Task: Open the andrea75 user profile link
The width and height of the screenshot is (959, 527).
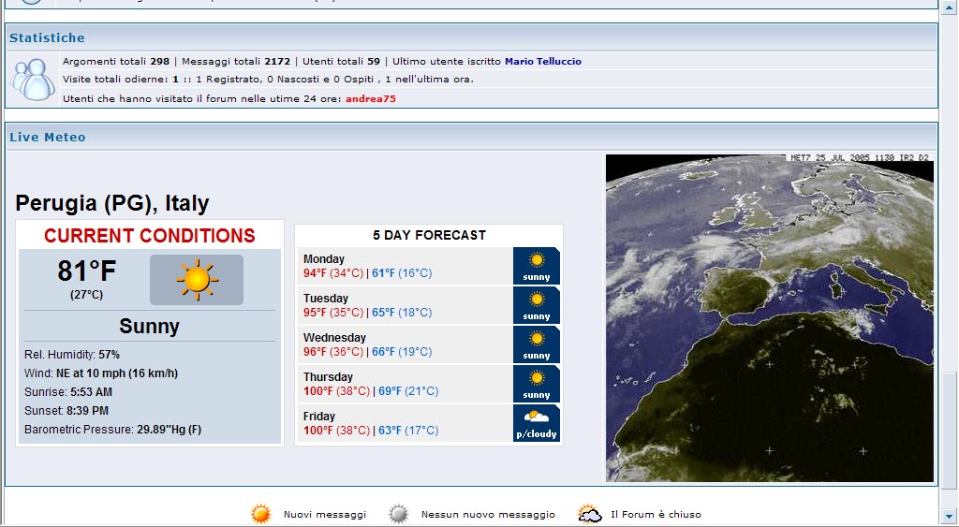Action: (x=370, y=98)
